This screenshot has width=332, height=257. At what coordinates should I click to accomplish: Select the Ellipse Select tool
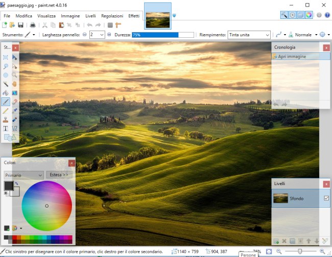[x=6, y=75]
